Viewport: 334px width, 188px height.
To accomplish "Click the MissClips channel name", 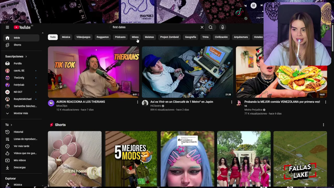I will (x=62, y=106).
